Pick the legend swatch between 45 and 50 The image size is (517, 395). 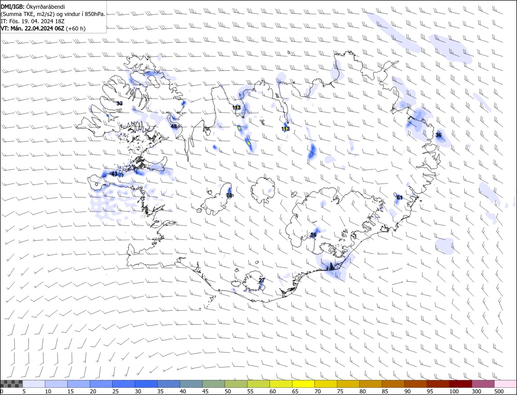(214, 384)
